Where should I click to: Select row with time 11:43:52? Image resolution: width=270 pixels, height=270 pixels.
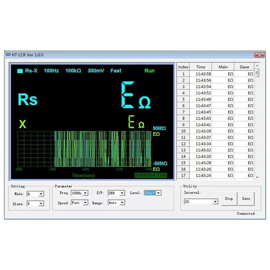coord(215,93)
